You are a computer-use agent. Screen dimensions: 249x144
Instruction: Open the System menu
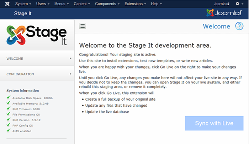(23, 4)
